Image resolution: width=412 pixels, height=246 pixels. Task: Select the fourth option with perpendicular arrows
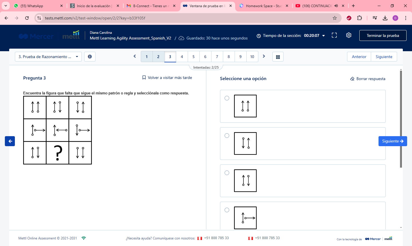227,210
